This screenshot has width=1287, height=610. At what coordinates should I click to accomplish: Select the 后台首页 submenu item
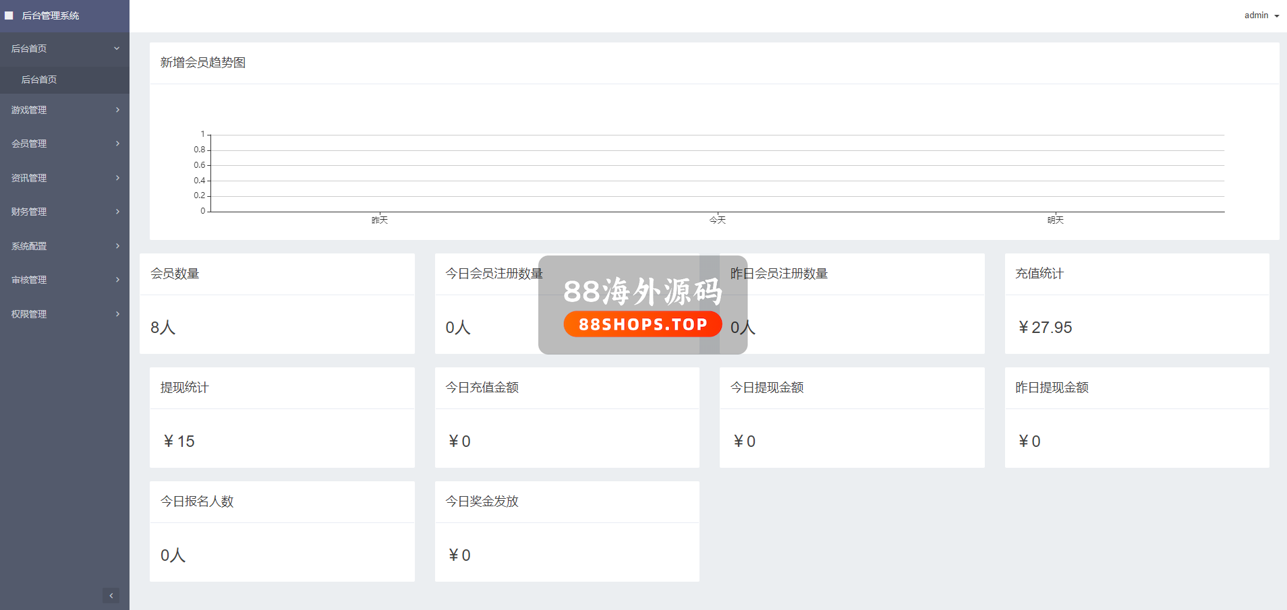[39, 80]
